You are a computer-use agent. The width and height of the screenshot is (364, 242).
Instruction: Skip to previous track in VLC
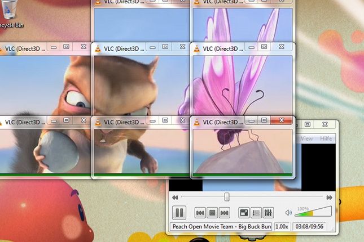pos(200,213)
